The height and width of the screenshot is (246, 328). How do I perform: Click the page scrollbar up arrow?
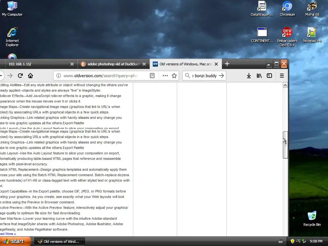click(x=285, y=85)
